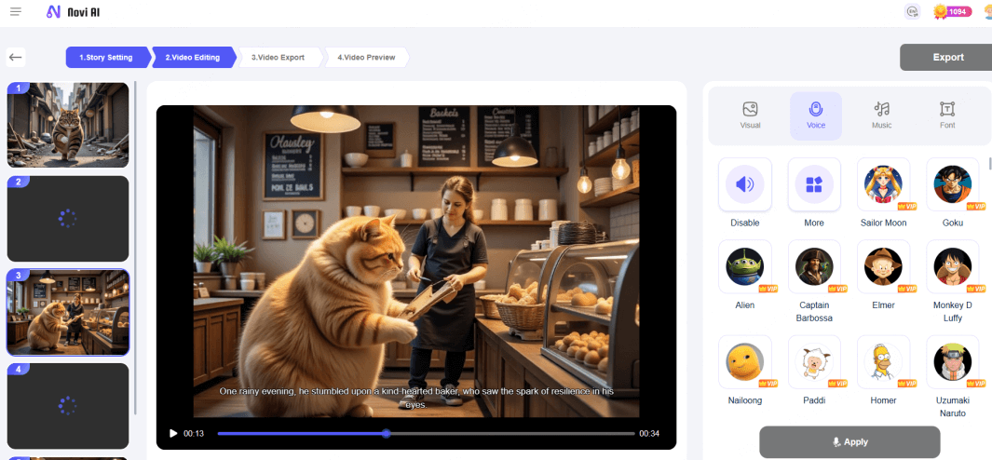Go back with the left arrow

(x=16, y=57)
